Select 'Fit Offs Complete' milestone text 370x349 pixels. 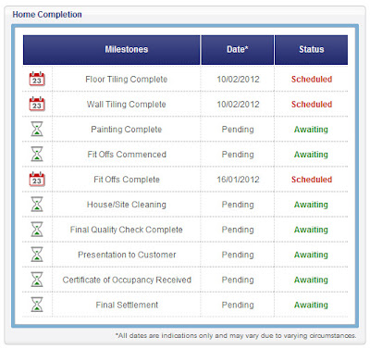click(127, 180)
